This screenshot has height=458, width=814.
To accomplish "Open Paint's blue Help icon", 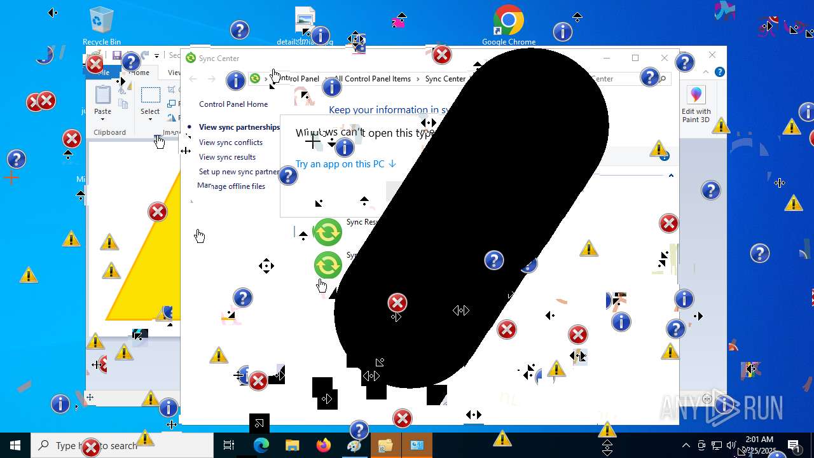I will (720, 73).
